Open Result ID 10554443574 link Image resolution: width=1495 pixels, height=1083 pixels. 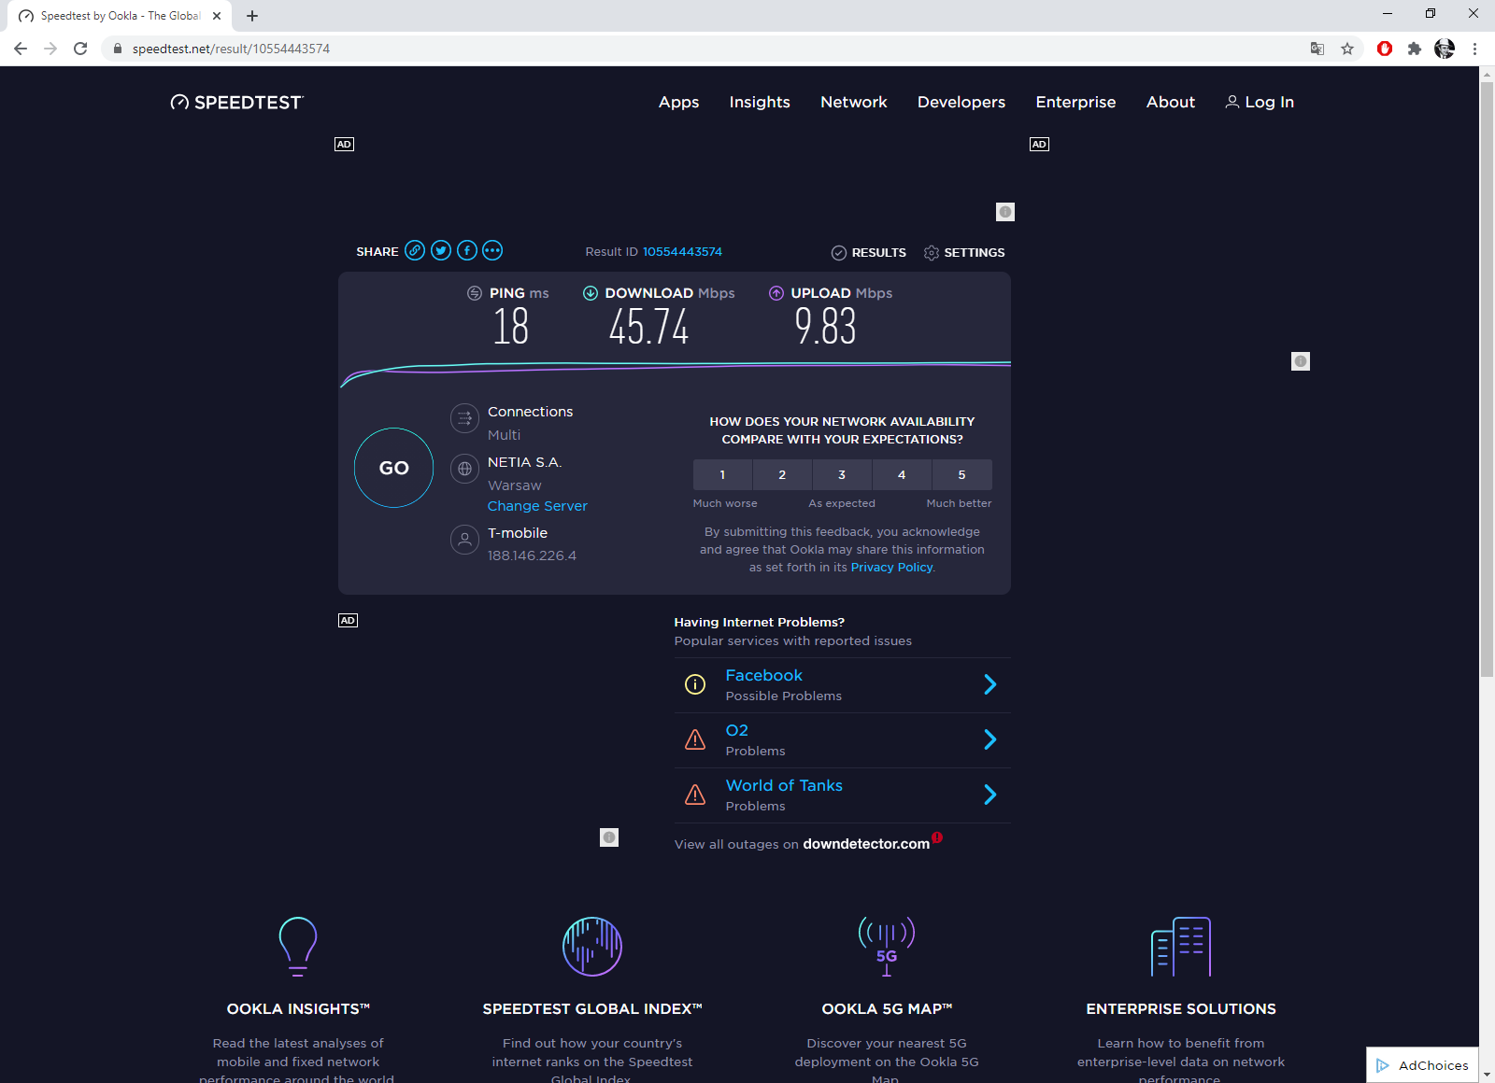click(x=682, y=252)
